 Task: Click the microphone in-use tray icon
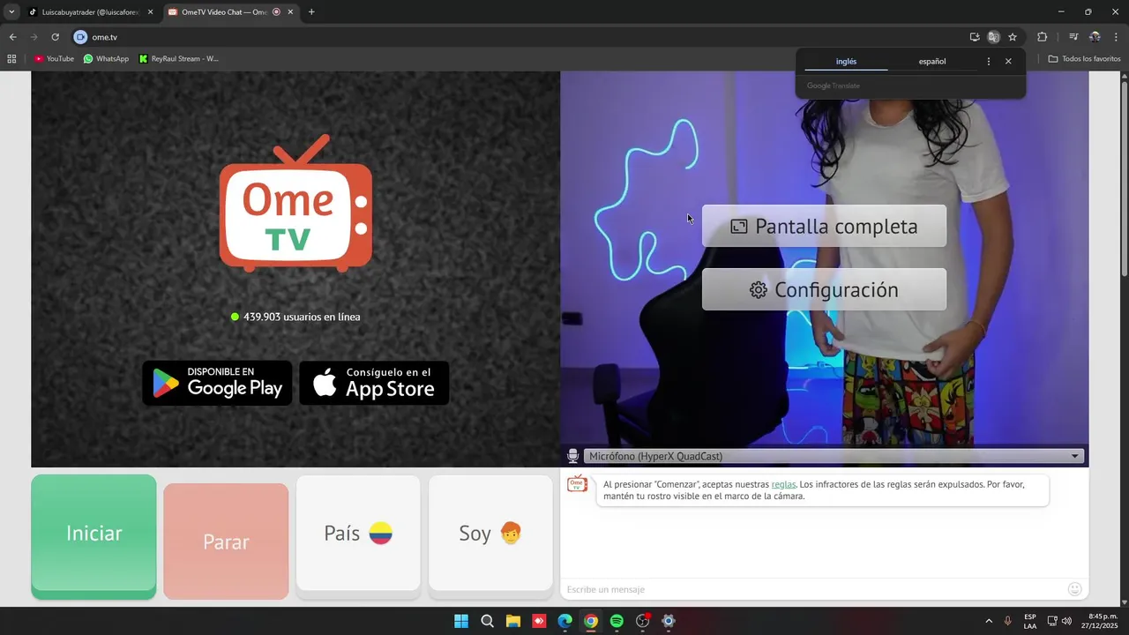point(1007,621)
